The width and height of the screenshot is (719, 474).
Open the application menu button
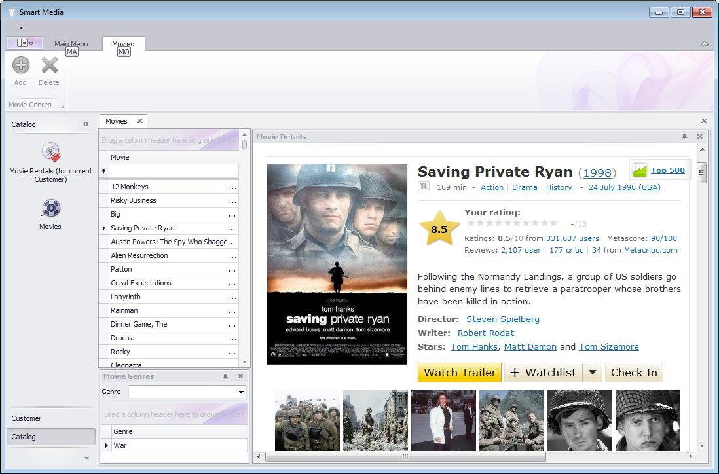click(25, 43)
